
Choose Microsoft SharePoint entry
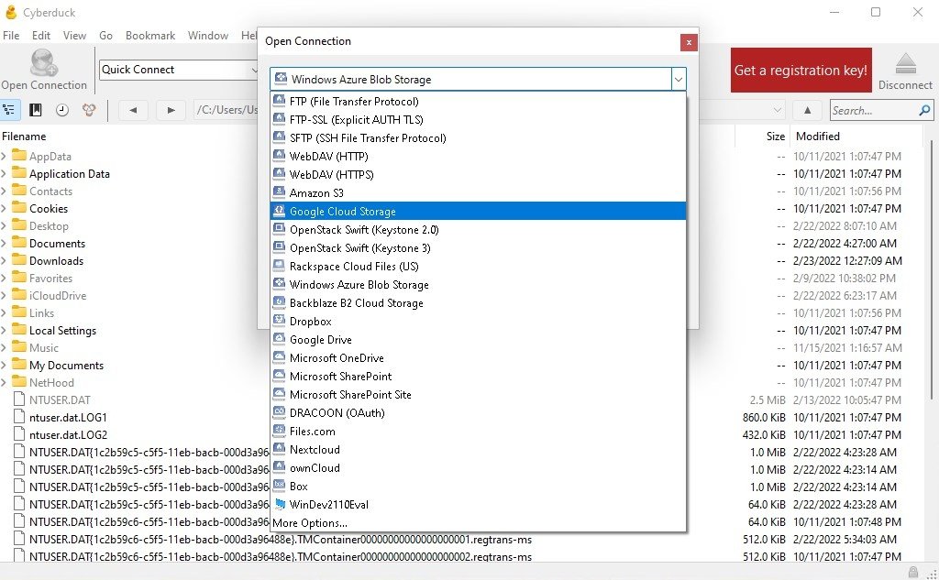click(x=478, y=376)
